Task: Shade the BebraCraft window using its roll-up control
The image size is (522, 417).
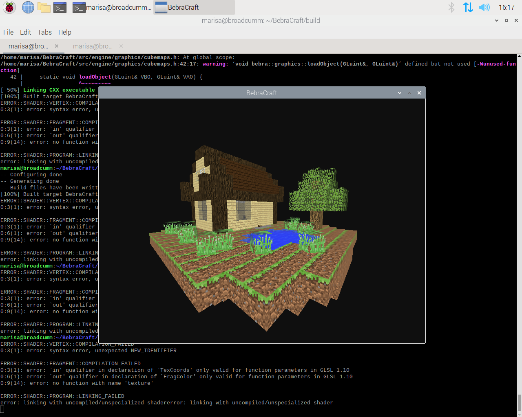Action: (x=409, y=93)
